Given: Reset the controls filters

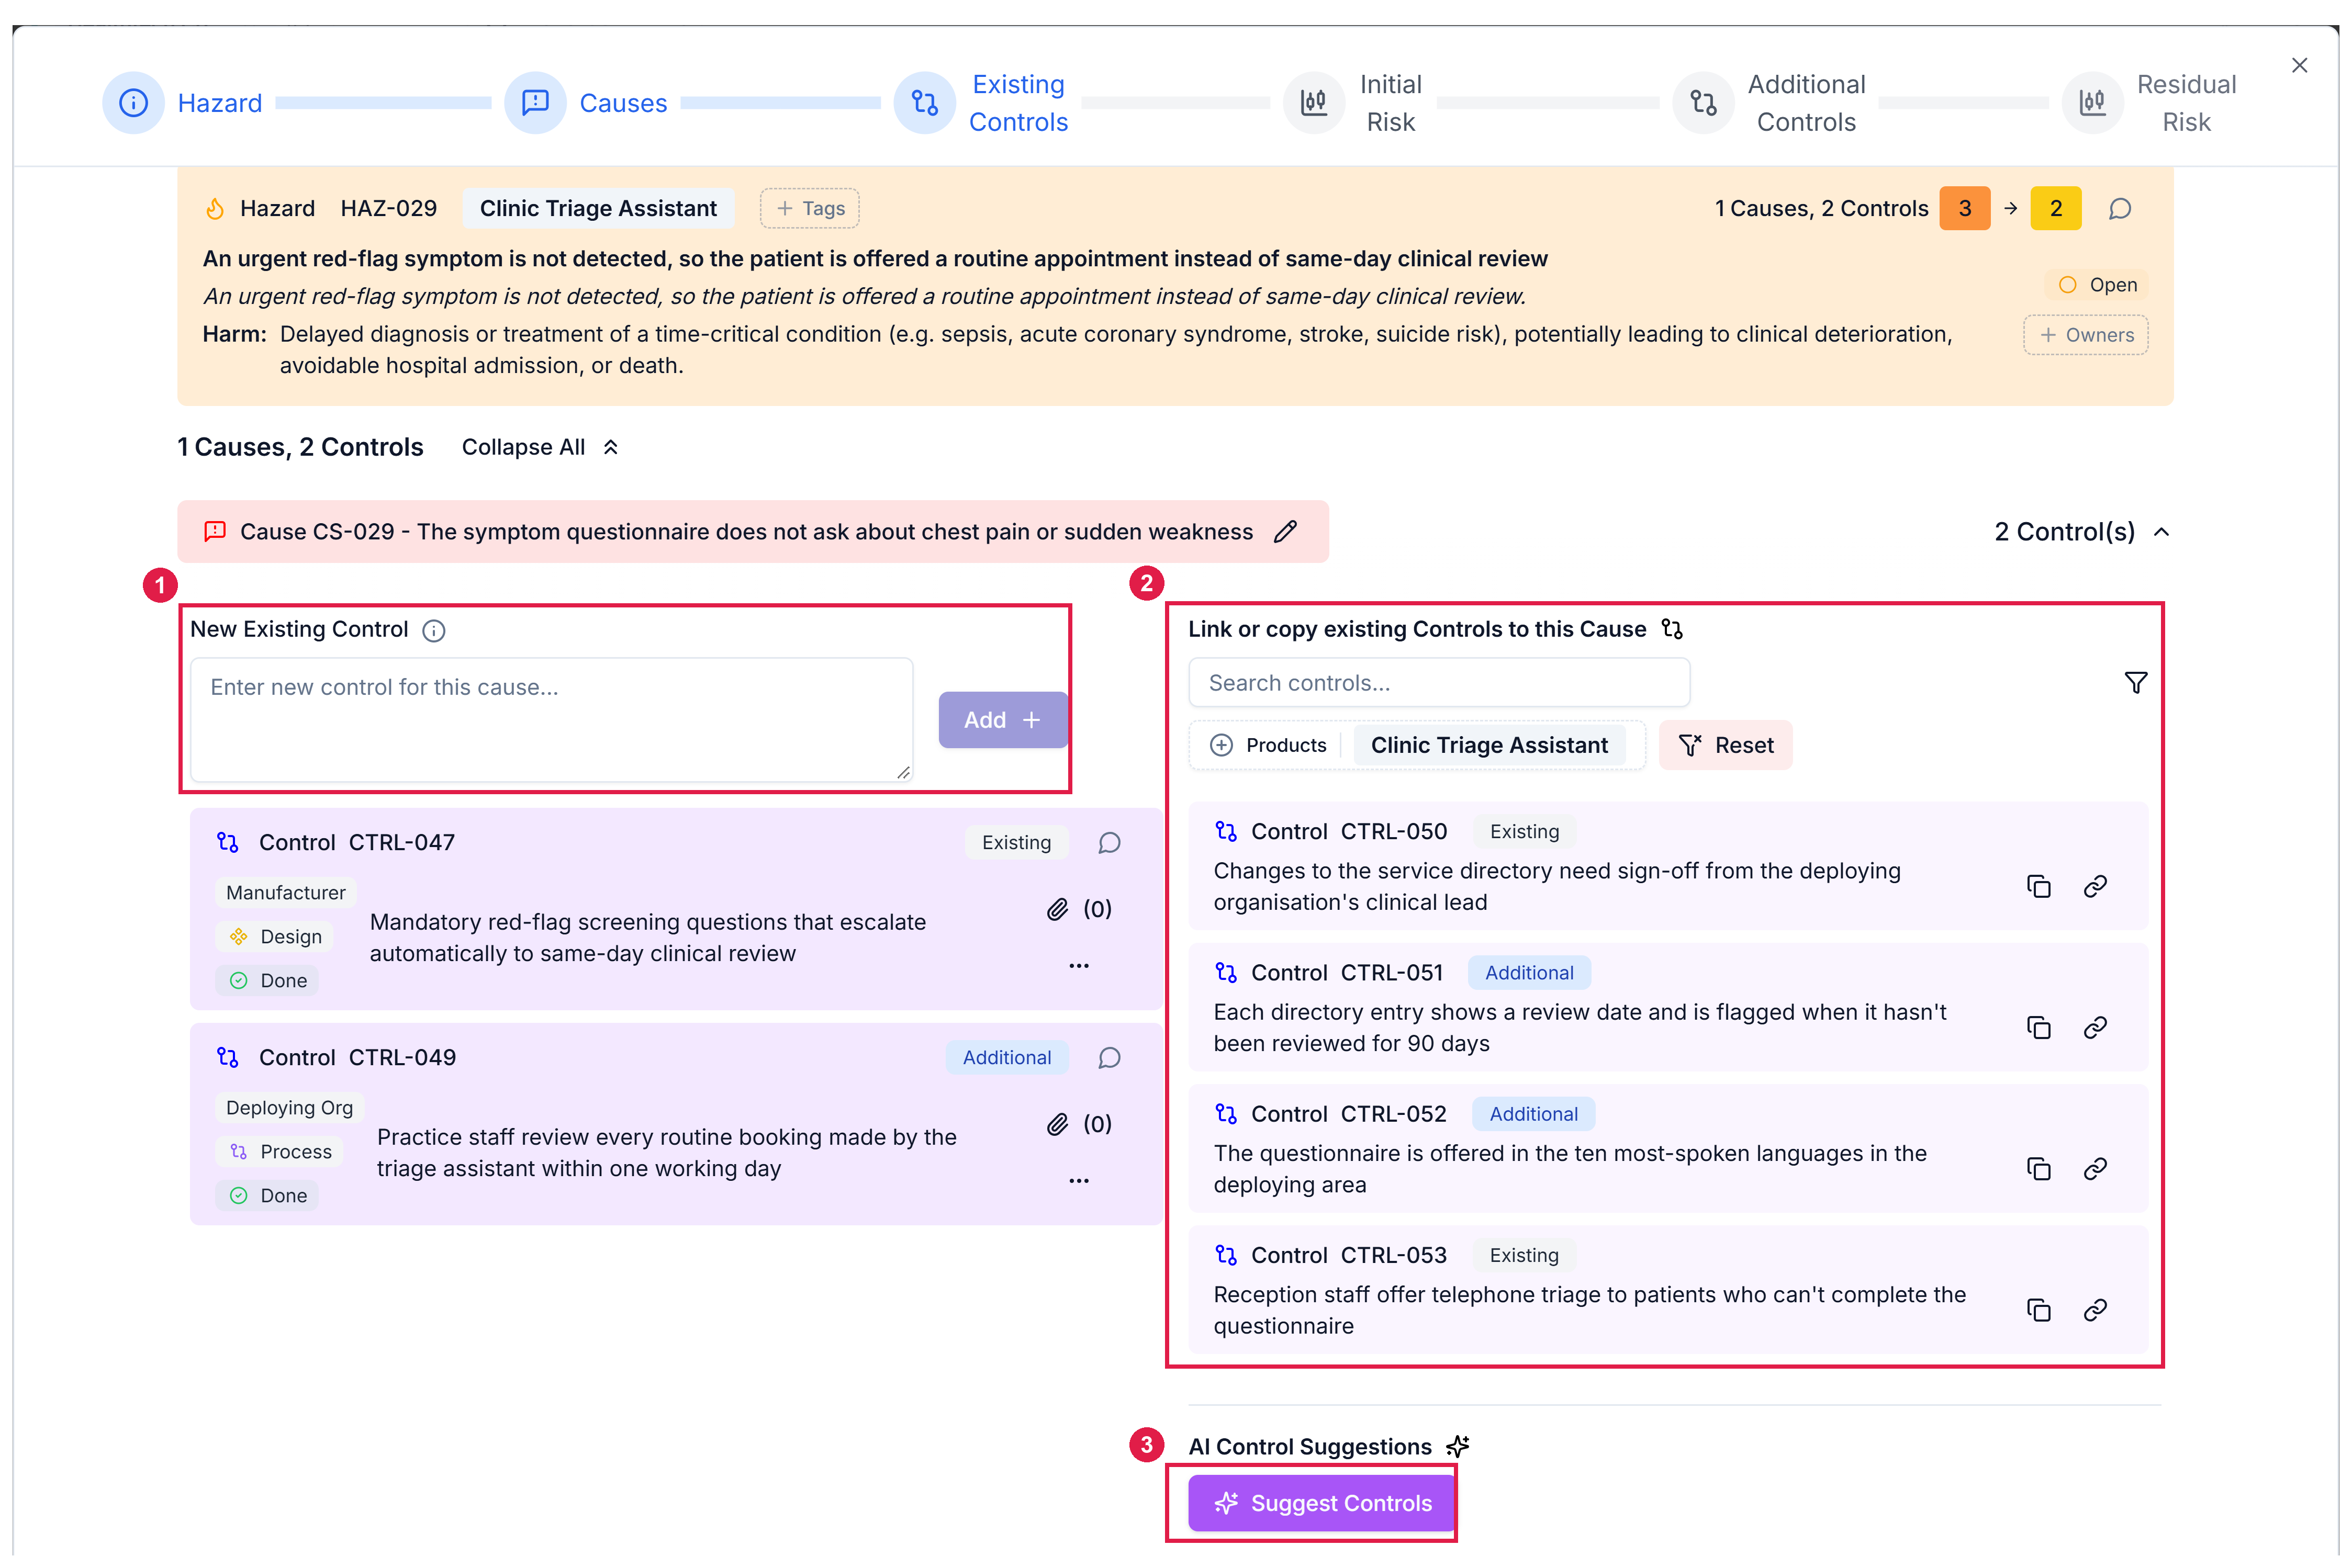Looking at the screenshot, I should [x=1724, y=745].
